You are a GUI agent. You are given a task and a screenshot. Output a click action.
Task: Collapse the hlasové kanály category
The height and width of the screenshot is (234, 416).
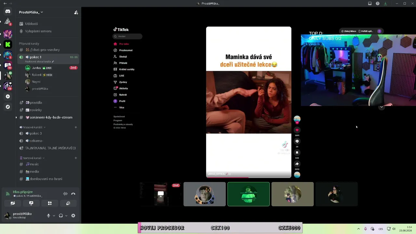pos(32,127)
